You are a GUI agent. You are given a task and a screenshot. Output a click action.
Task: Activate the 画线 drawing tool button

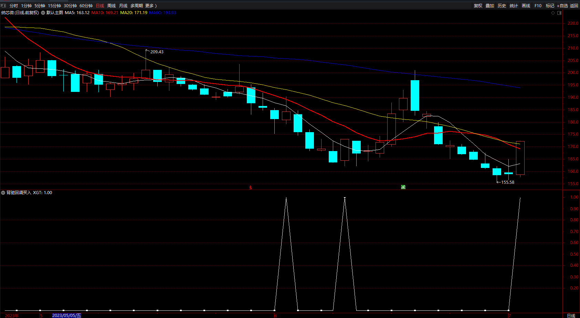click(x=526, y=6)
